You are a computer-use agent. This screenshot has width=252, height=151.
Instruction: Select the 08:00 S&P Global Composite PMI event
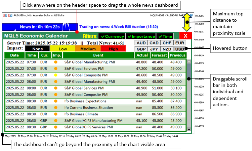coord(95,95)
